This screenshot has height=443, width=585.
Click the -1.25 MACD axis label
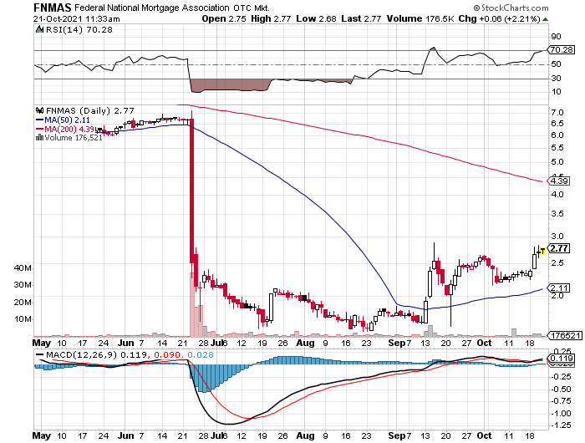click(x=561, y=425)
